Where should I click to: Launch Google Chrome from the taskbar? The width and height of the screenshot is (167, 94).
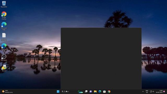point(109,91)
